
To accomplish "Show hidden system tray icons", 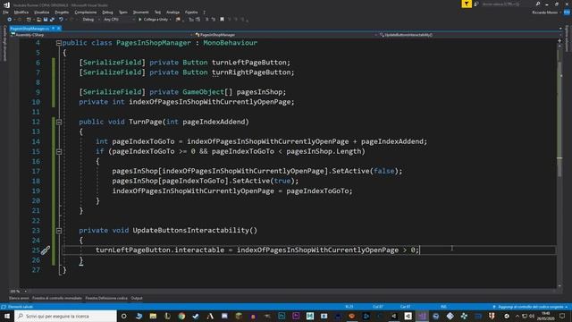I will (x=517, y=316).
